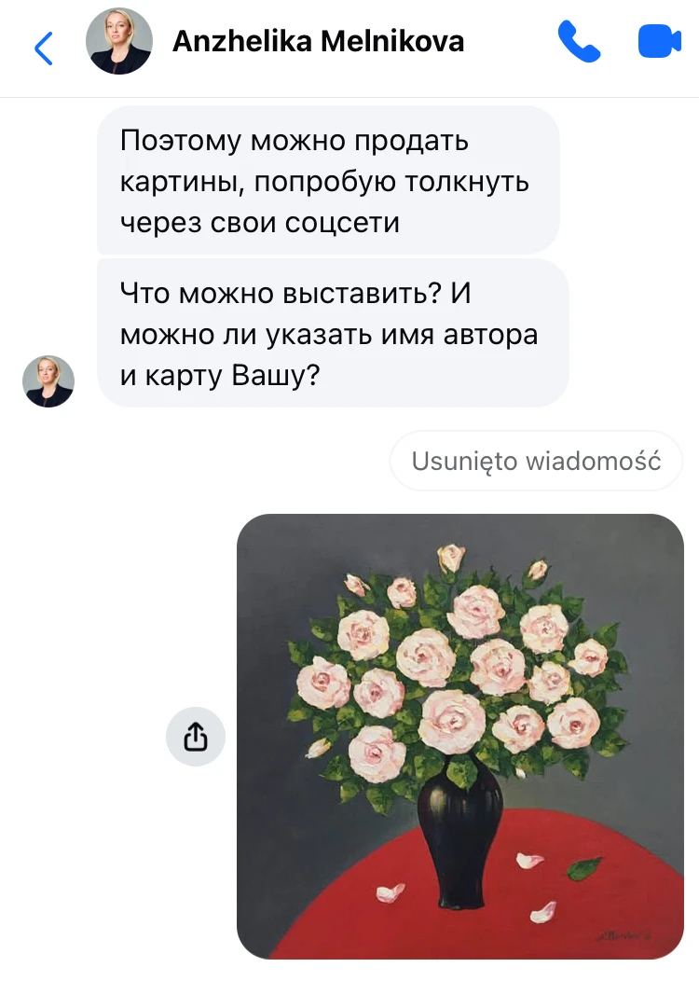699x981 pixels.
Task: Tap the 'Usunięto wiadomość' deleted message bubble
Action: (536, 461)
